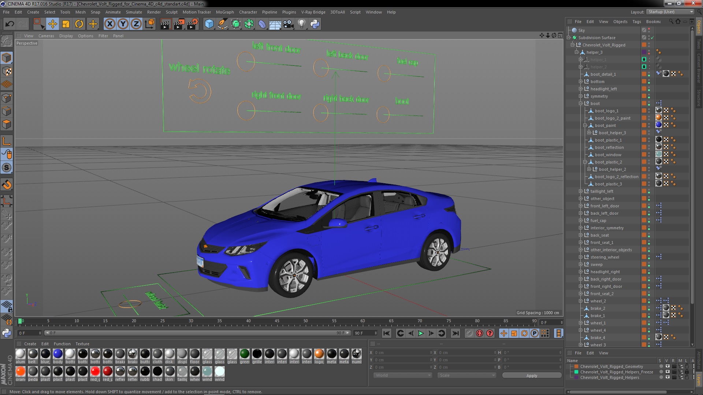Add a Camera object

289,24
